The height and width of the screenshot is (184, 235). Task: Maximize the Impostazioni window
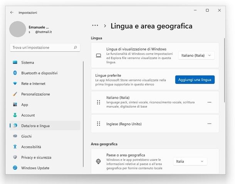207,10
